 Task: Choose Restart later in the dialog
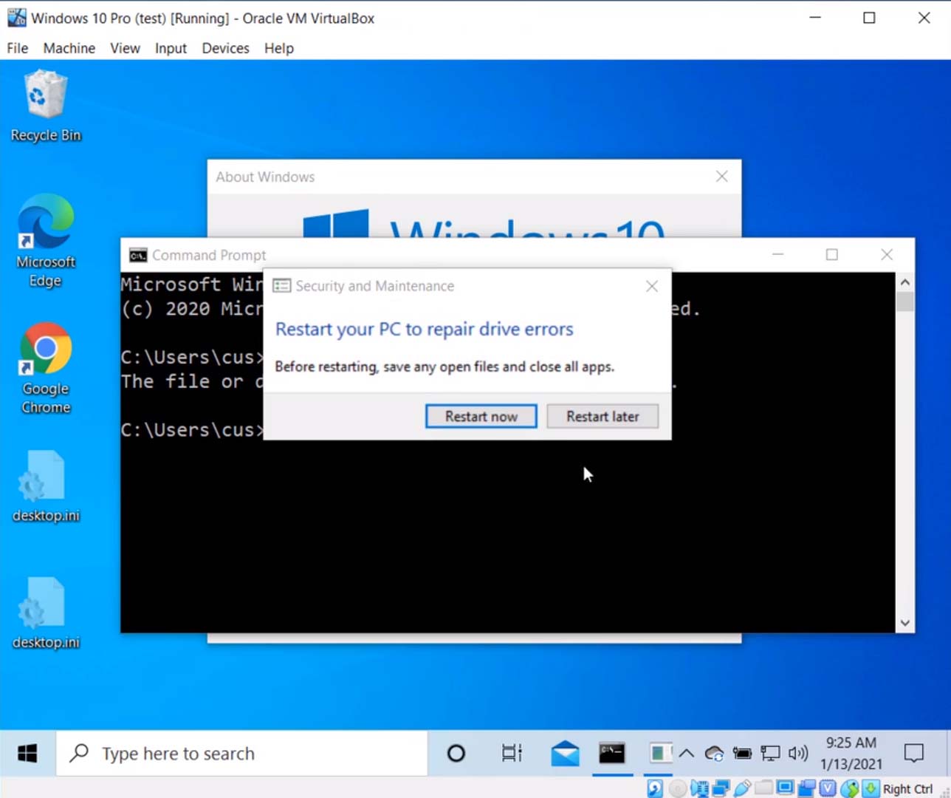click(x=602, y=416)
